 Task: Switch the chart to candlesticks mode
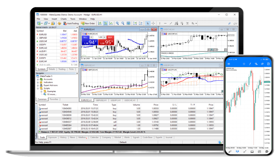pos(105,23)
